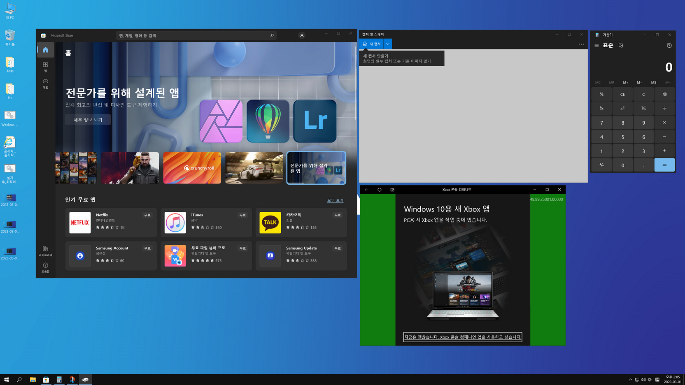Open the Home tab in Microsoft Store sidebar
The height and width of the screenshot is (385, 685).
[x=45, y=50]
